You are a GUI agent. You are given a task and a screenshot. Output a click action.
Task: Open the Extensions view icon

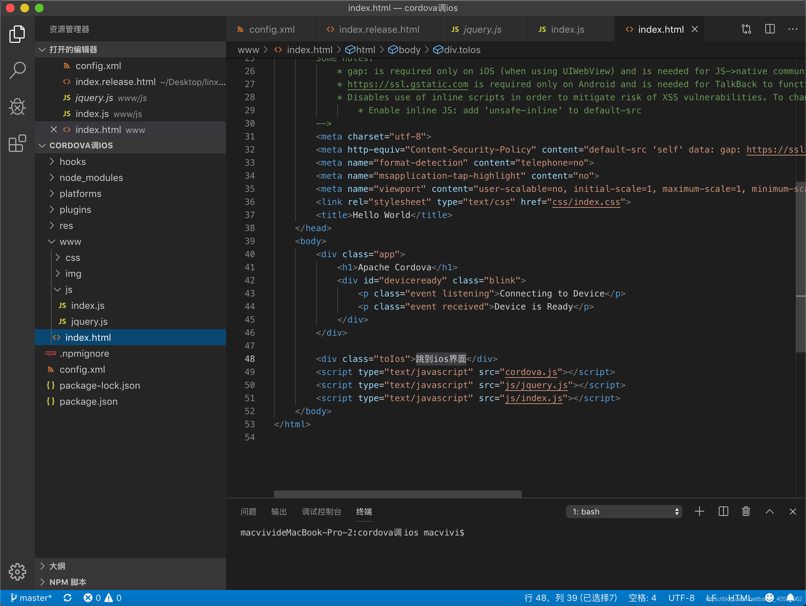coord(17,143)
